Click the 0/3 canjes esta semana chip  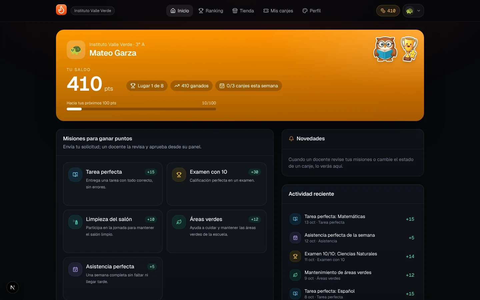(249, 86)
